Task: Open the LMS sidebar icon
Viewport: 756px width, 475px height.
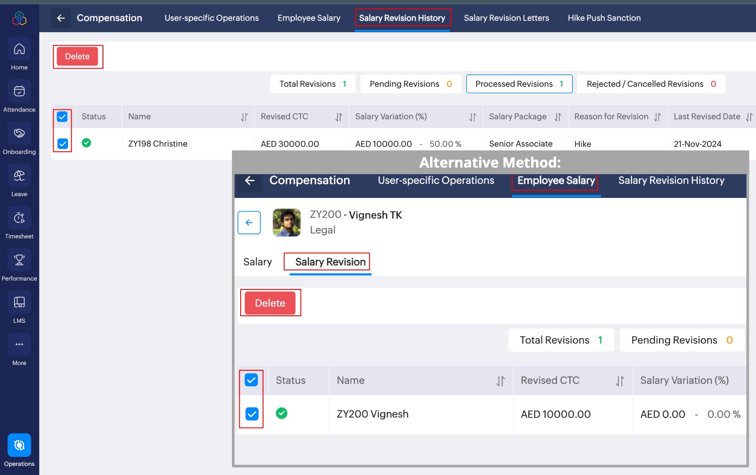Action: [x=19, y=303]
